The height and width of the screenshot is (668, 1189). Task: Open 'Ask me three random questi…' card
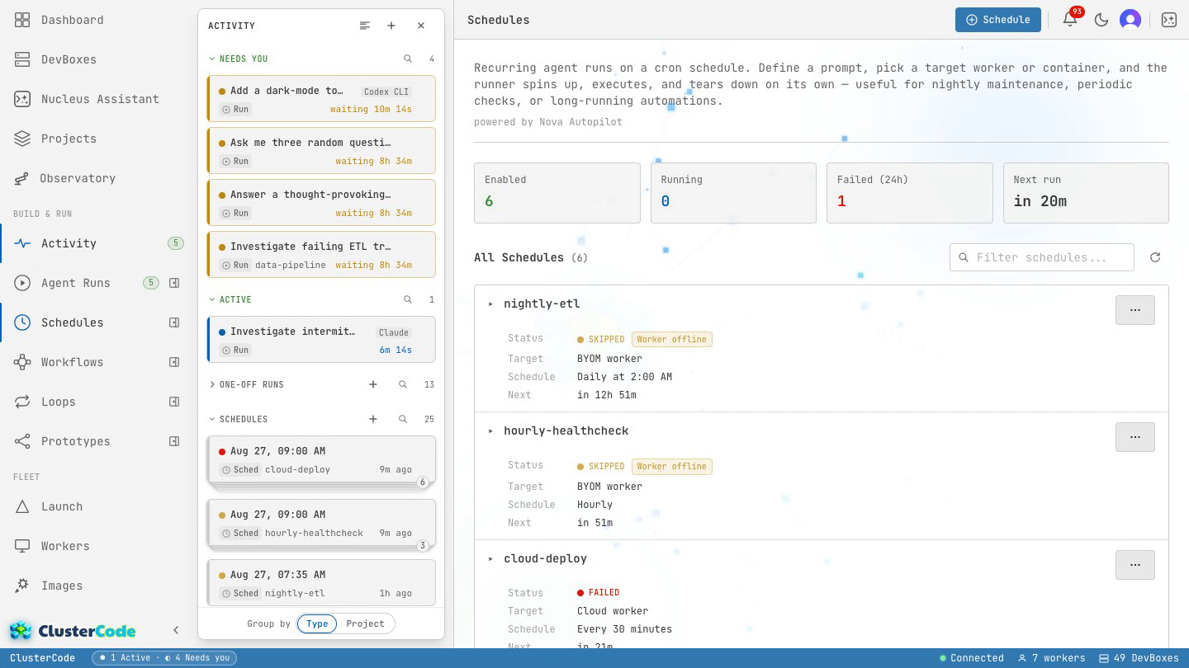tap(321, 151)
